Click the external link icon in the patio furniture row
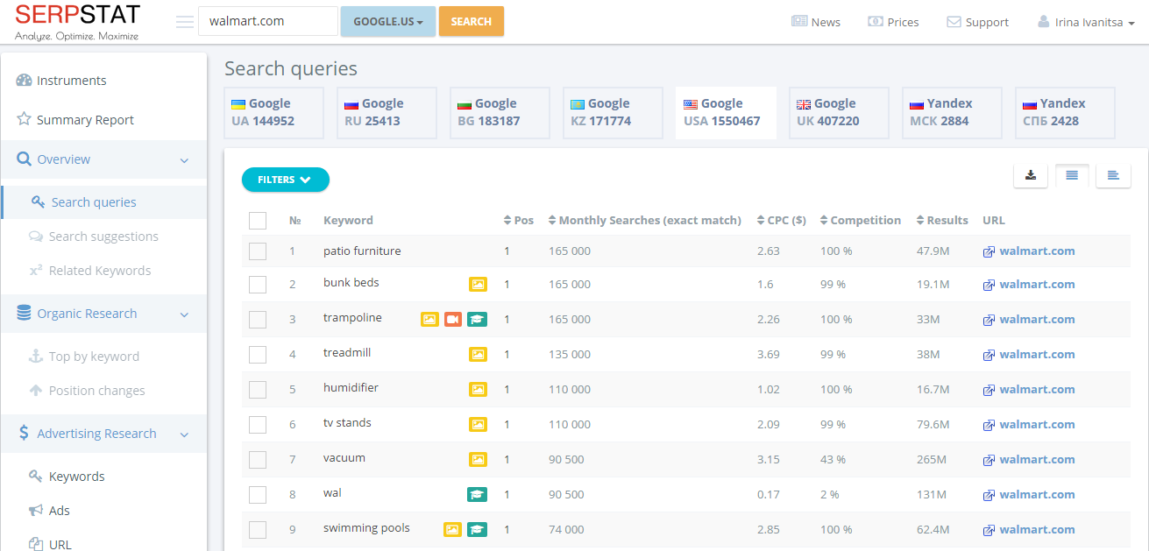The width and height of the screenshot is (1149, 551). tap(989, 251)
